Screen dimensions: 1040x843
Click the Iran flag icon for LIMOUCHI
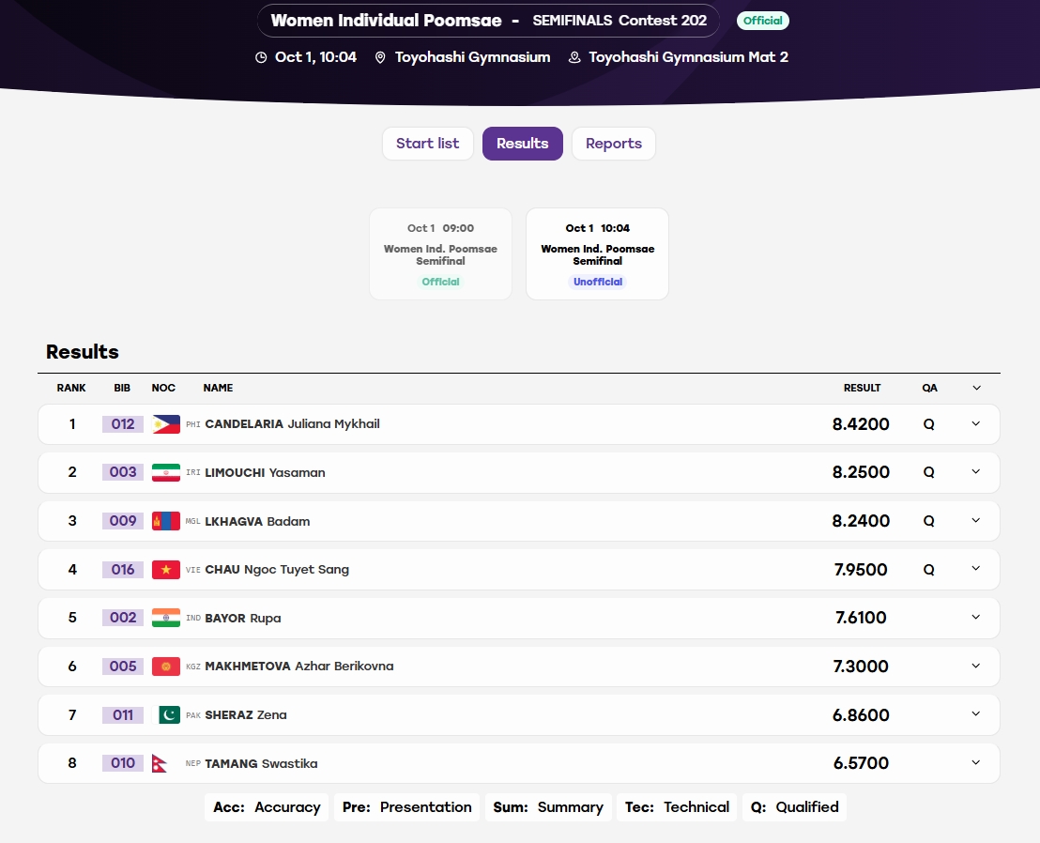click(x=166, y=472)
